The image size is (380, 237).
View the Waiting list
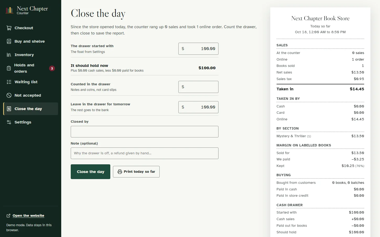(31, 82)
